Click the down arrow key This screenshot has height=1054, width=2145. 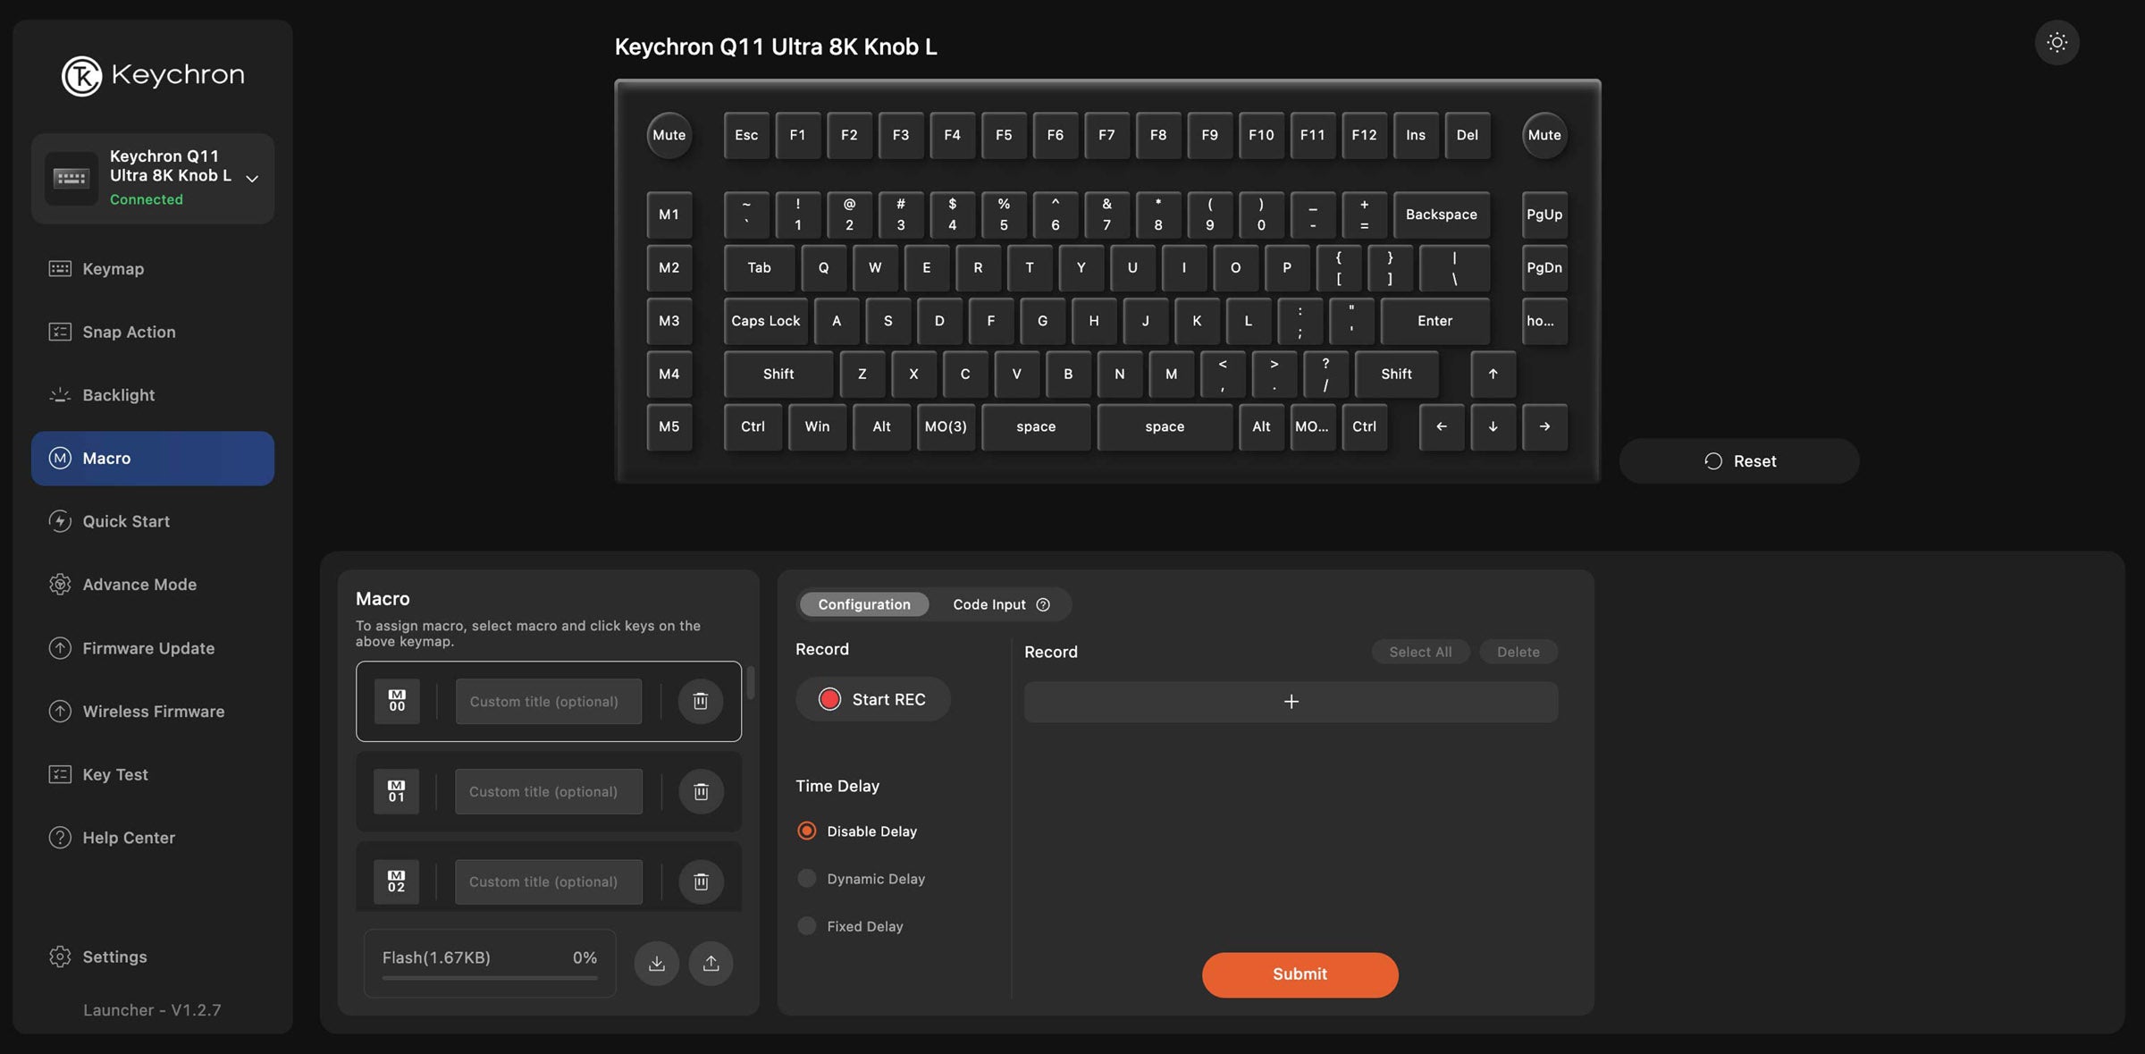[x=1493, y=426]
